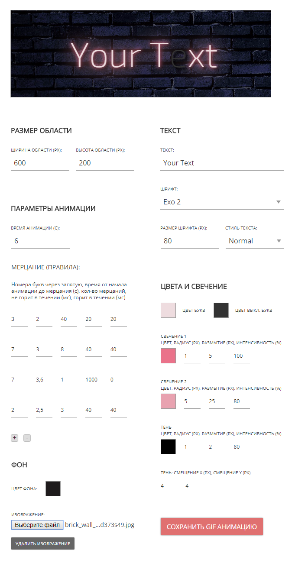Screen dimensions: 295x566
Task: Click the Выберите файл upload button
Action: pos(37,525)
